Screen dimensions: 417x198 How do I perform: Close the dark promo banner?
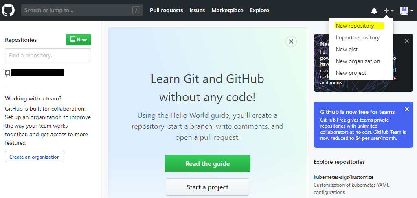tap(407, 41)
